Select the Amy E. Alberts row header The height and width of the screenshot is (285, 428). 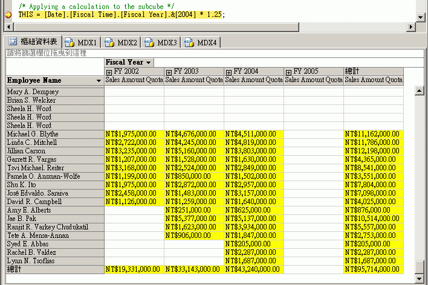coord(55,210)
